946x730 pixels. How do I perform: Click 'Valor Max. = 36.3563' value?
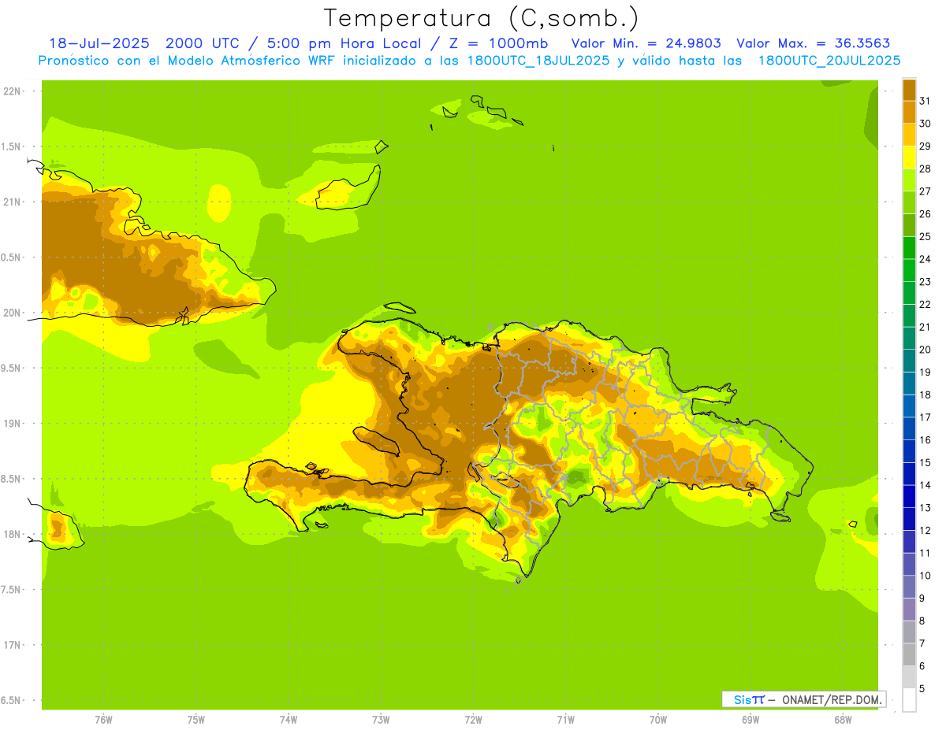(814, 43)
